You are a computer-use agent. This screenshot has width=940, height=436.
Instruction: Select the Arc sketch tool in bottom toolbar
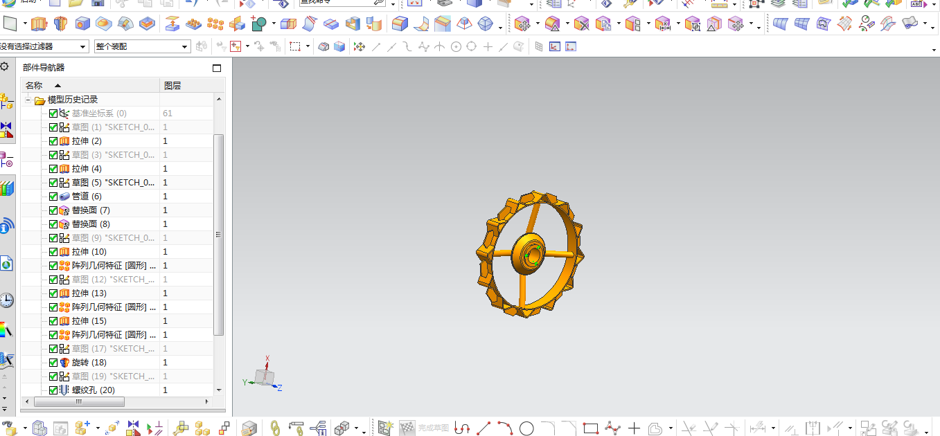tap(505, 428)
